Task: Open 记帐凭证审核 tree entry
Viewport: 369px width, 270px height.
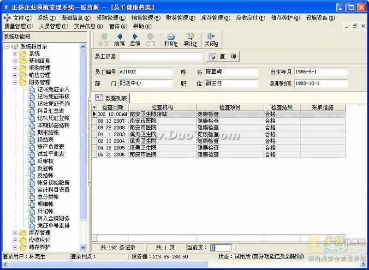Action: click(54, 96)
